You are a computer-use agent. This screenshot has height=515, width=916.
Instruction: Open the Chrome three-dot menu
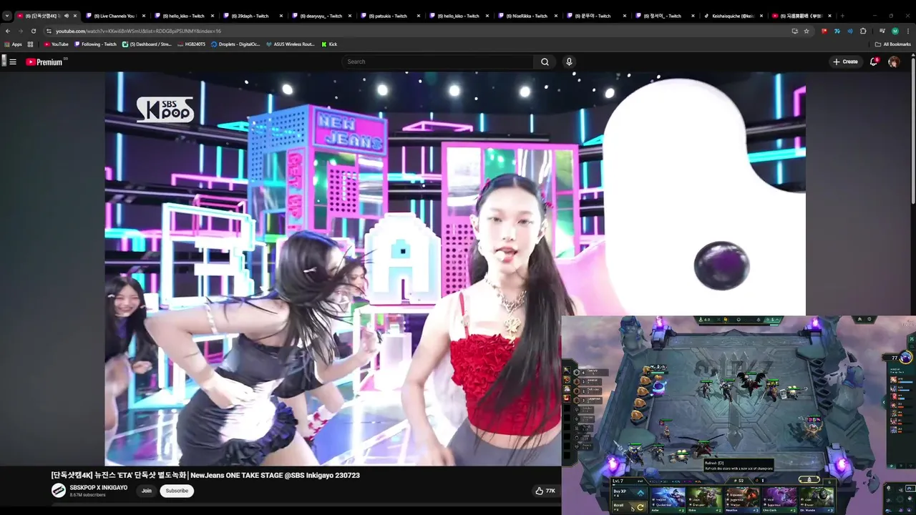pos(907,31)
